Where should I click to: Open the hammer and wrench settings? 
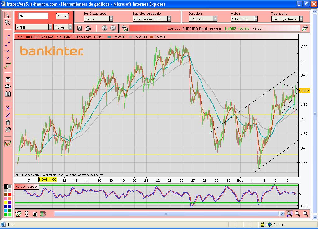8,129
